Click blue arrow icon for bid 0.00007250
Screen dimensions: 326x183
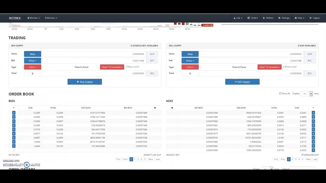(x=14, y=146)
